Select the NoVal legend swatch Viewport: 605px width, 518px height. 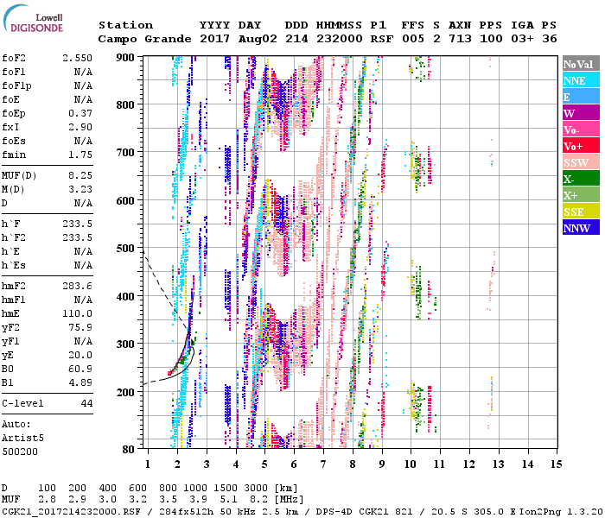click(x=581, y=64)
